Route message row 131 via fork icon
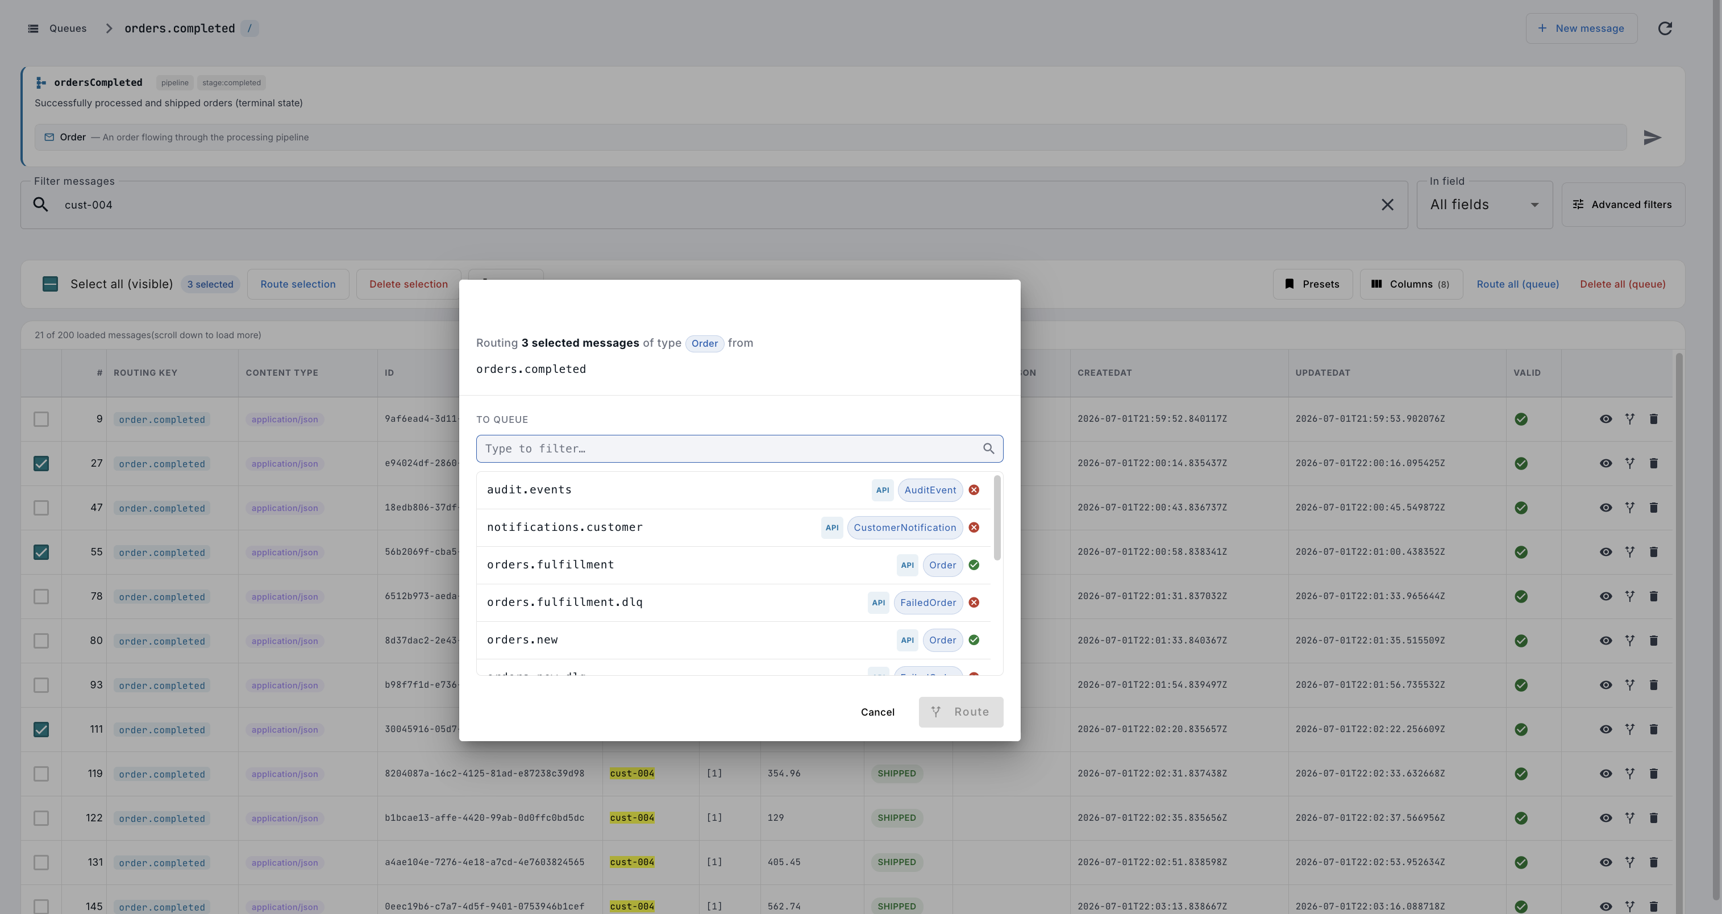 (x=1630, y=862)
